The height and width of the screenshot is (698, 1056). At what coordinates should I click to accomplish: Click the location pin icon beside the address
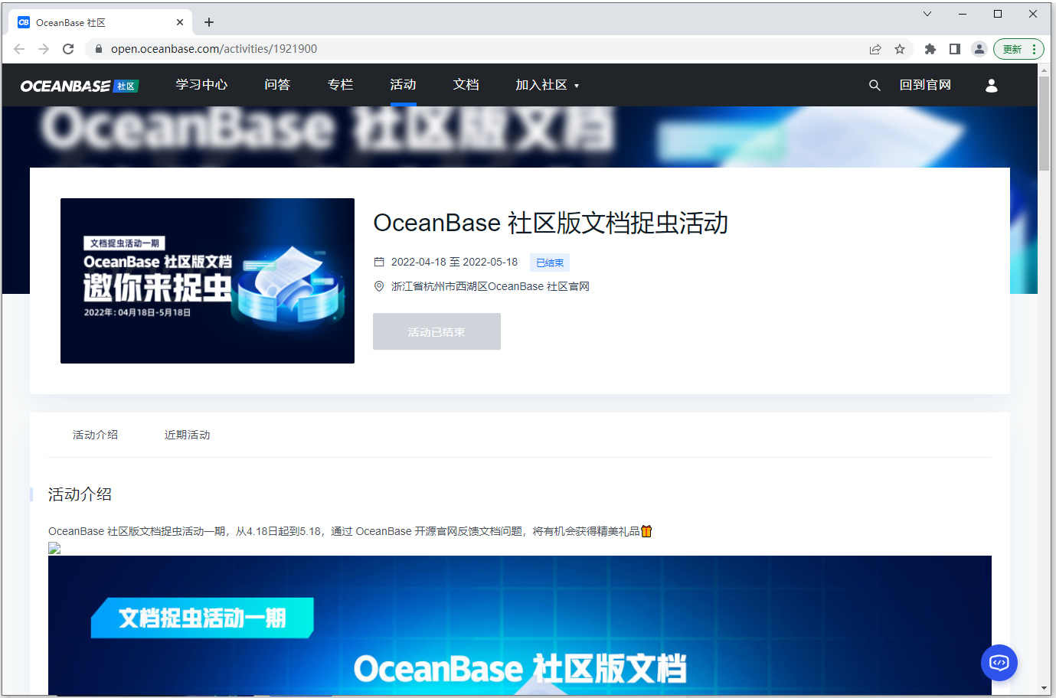point(379,286)
